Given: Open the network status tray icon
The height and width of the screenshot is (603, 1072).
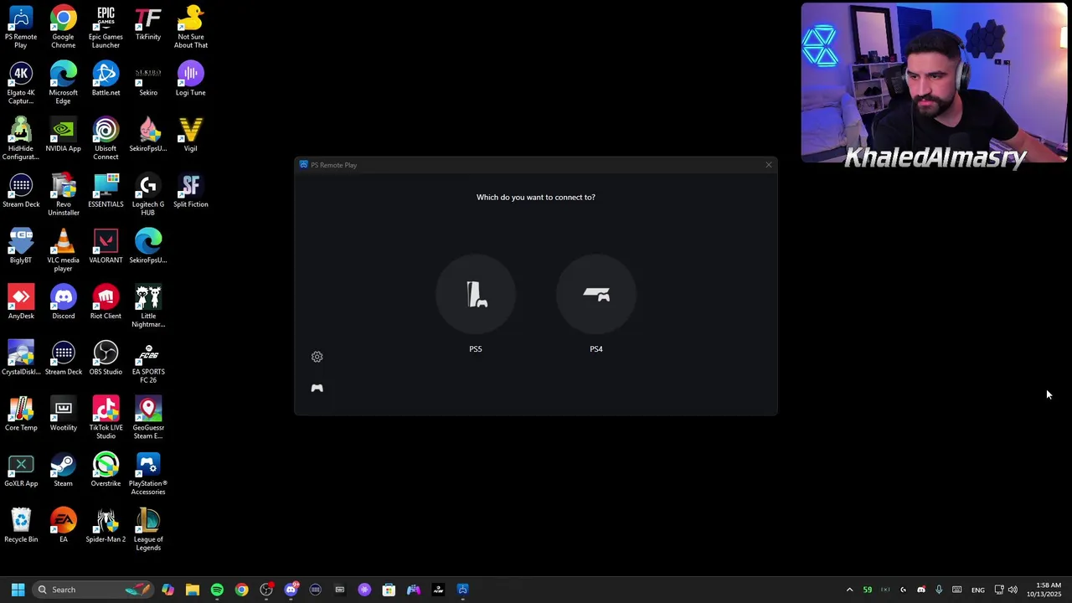Looking at the screenshot, I should click(x=998, y=590).
